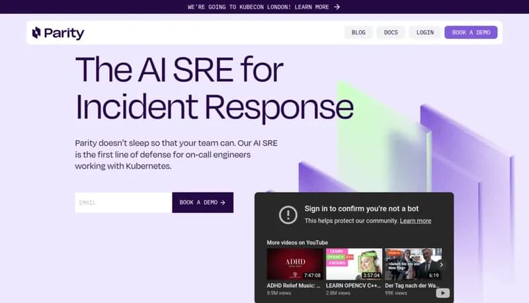This screenshot has height=303, width=529.
Task: Open the LEARN OPENCV C++ video thumbnail
Action: pos(354,264)
